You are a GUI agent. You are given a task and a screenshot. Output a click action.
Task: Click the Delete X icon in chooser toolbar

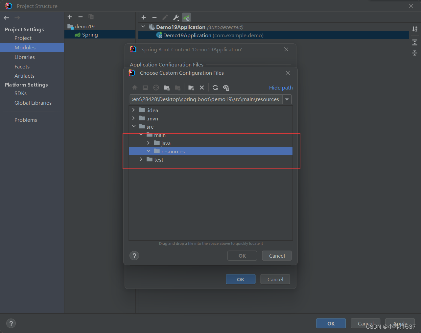tap(202, 88)
